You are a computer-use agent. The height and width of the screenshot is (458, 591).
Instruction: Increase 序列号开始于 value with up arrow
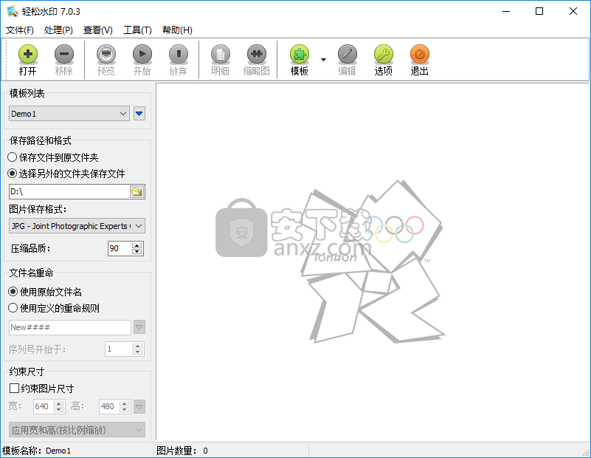point(137,346)
